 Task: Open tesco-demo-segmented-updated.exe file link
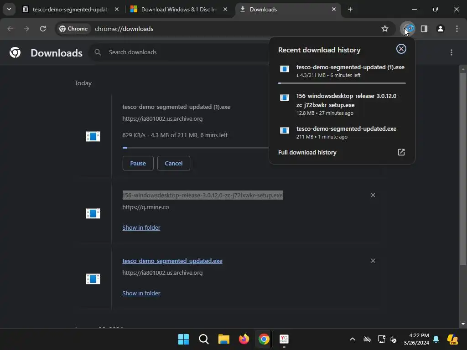point(172,261)
